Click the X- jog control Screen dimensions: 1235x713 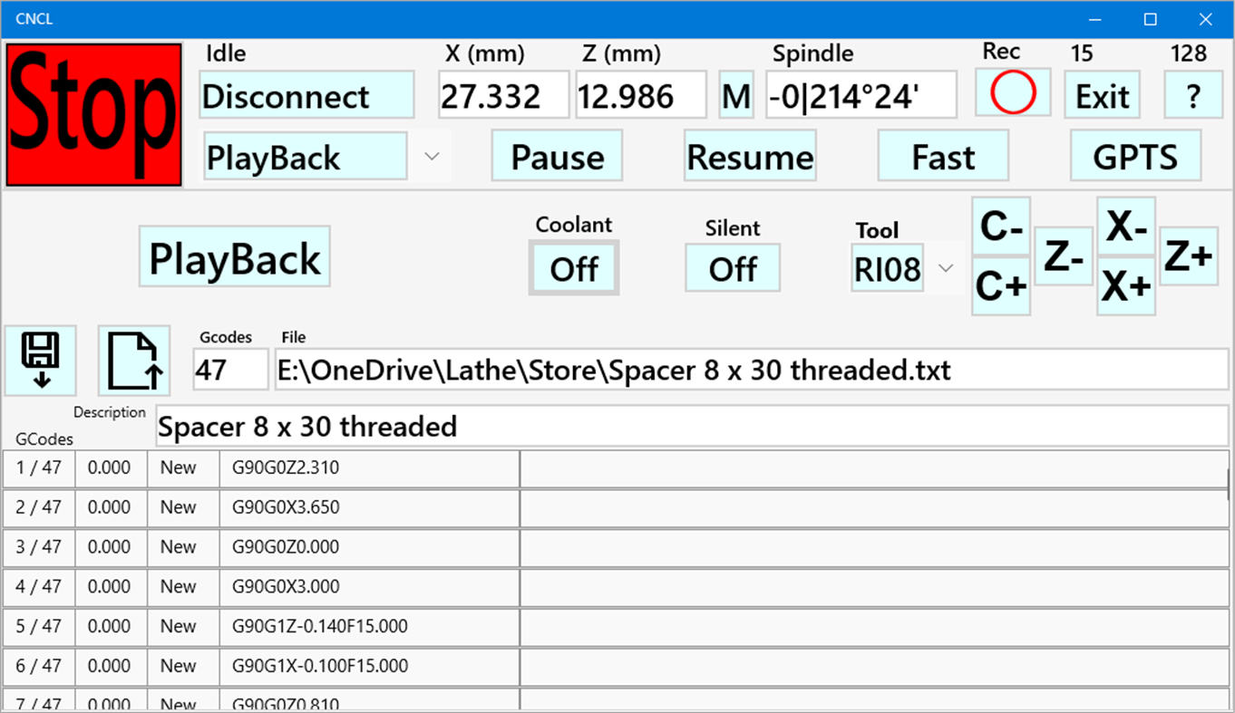tap(1125, 228)
